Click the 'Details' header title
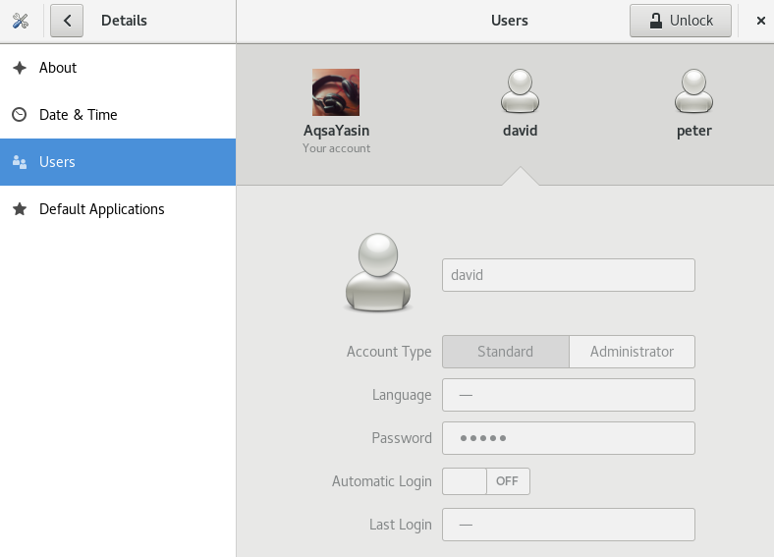Screen dimensions: 774x557 coord(124,21)
